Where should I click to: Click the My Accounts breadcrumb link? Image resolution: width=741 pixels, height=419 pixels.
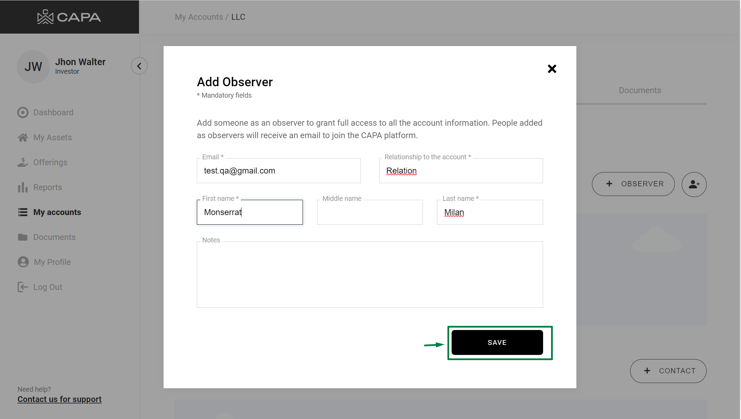click(199, 17)
